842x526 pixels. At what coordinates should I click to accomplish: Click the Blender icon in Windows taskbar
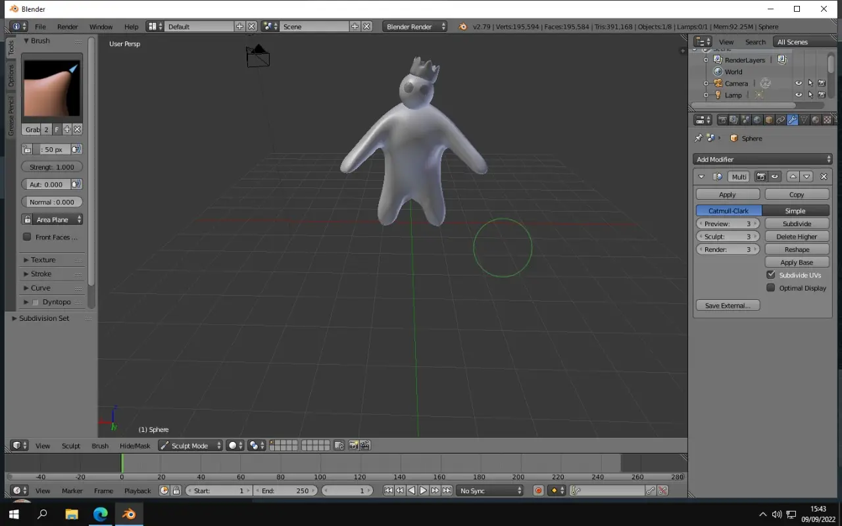129,514
